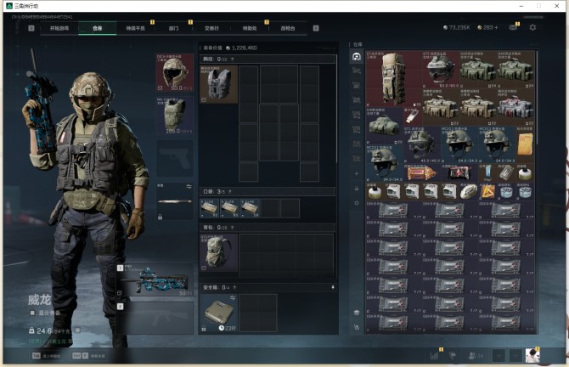
Task: Open the 开始游戏 tab
Action: tap(59, 28)
